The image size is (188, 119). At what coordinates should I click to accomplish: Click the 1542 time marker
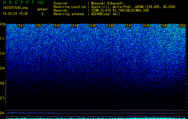click(x=39, y=26)
